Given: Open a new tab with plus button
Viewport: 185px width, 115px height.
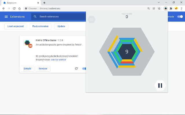Looking at the screenshot, I should 44,3.
